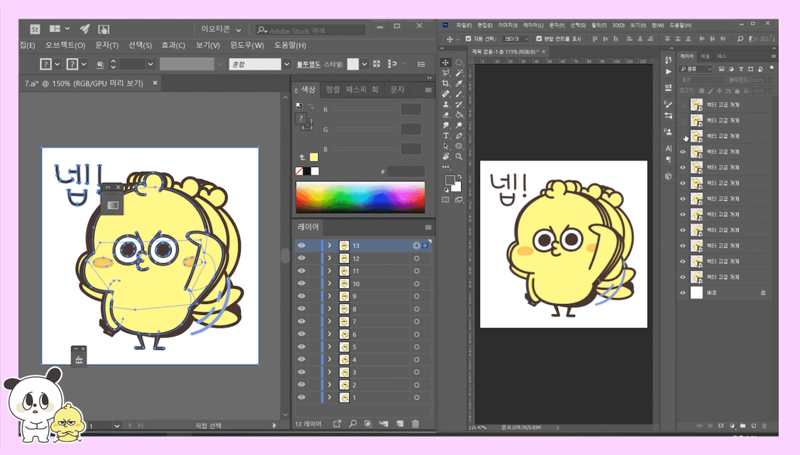Switch to 정렬 tab in Illustrator panel
Image resolution: width=800 pixels, height=455 pixels.
click(x=333, y=89)
